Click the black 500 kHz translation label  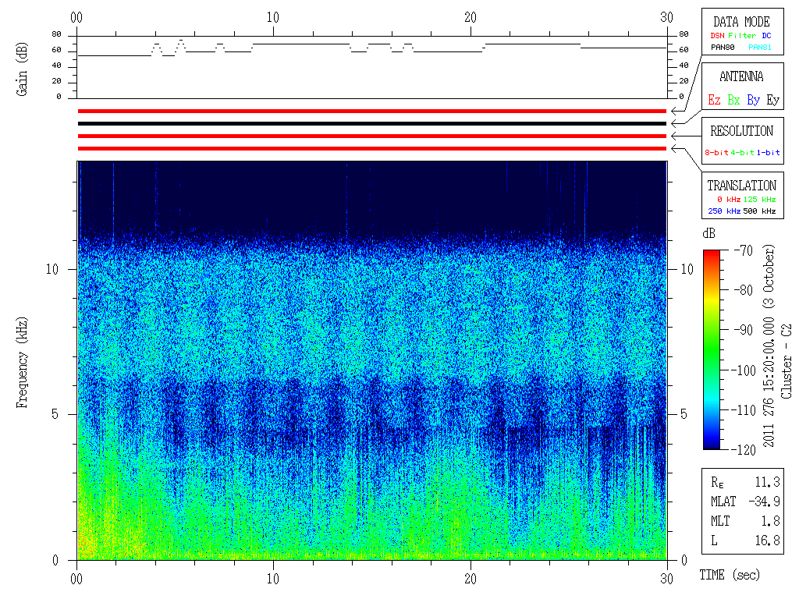coord(759,211)
